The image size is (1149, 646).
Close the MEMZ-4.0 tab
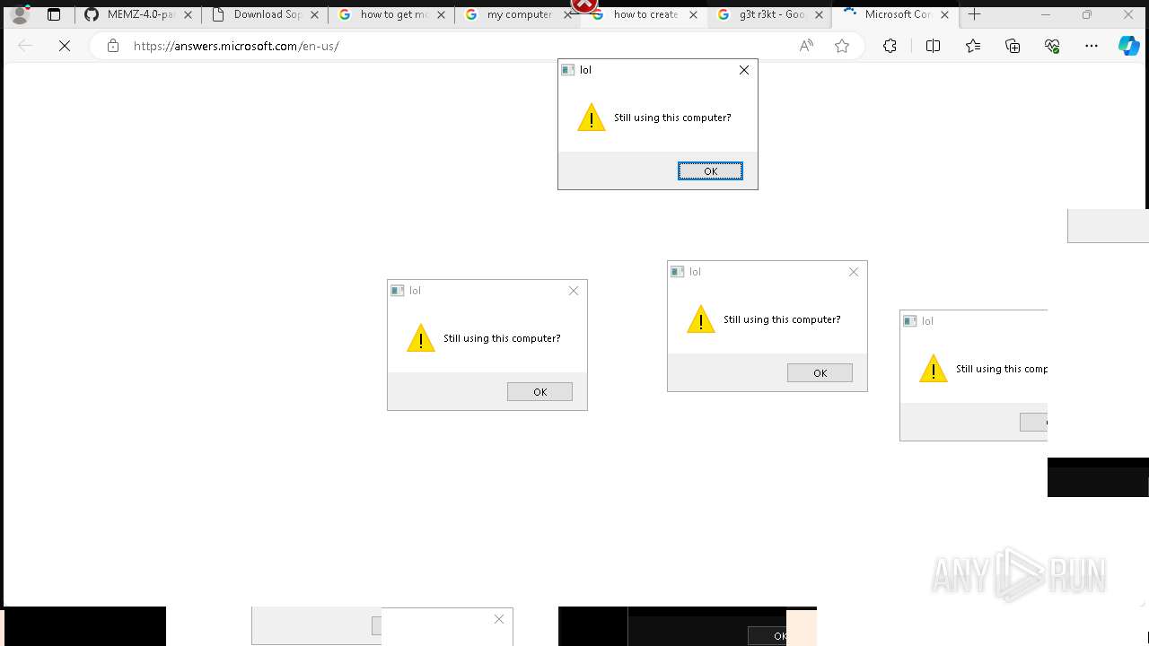[x=188, y=14]
